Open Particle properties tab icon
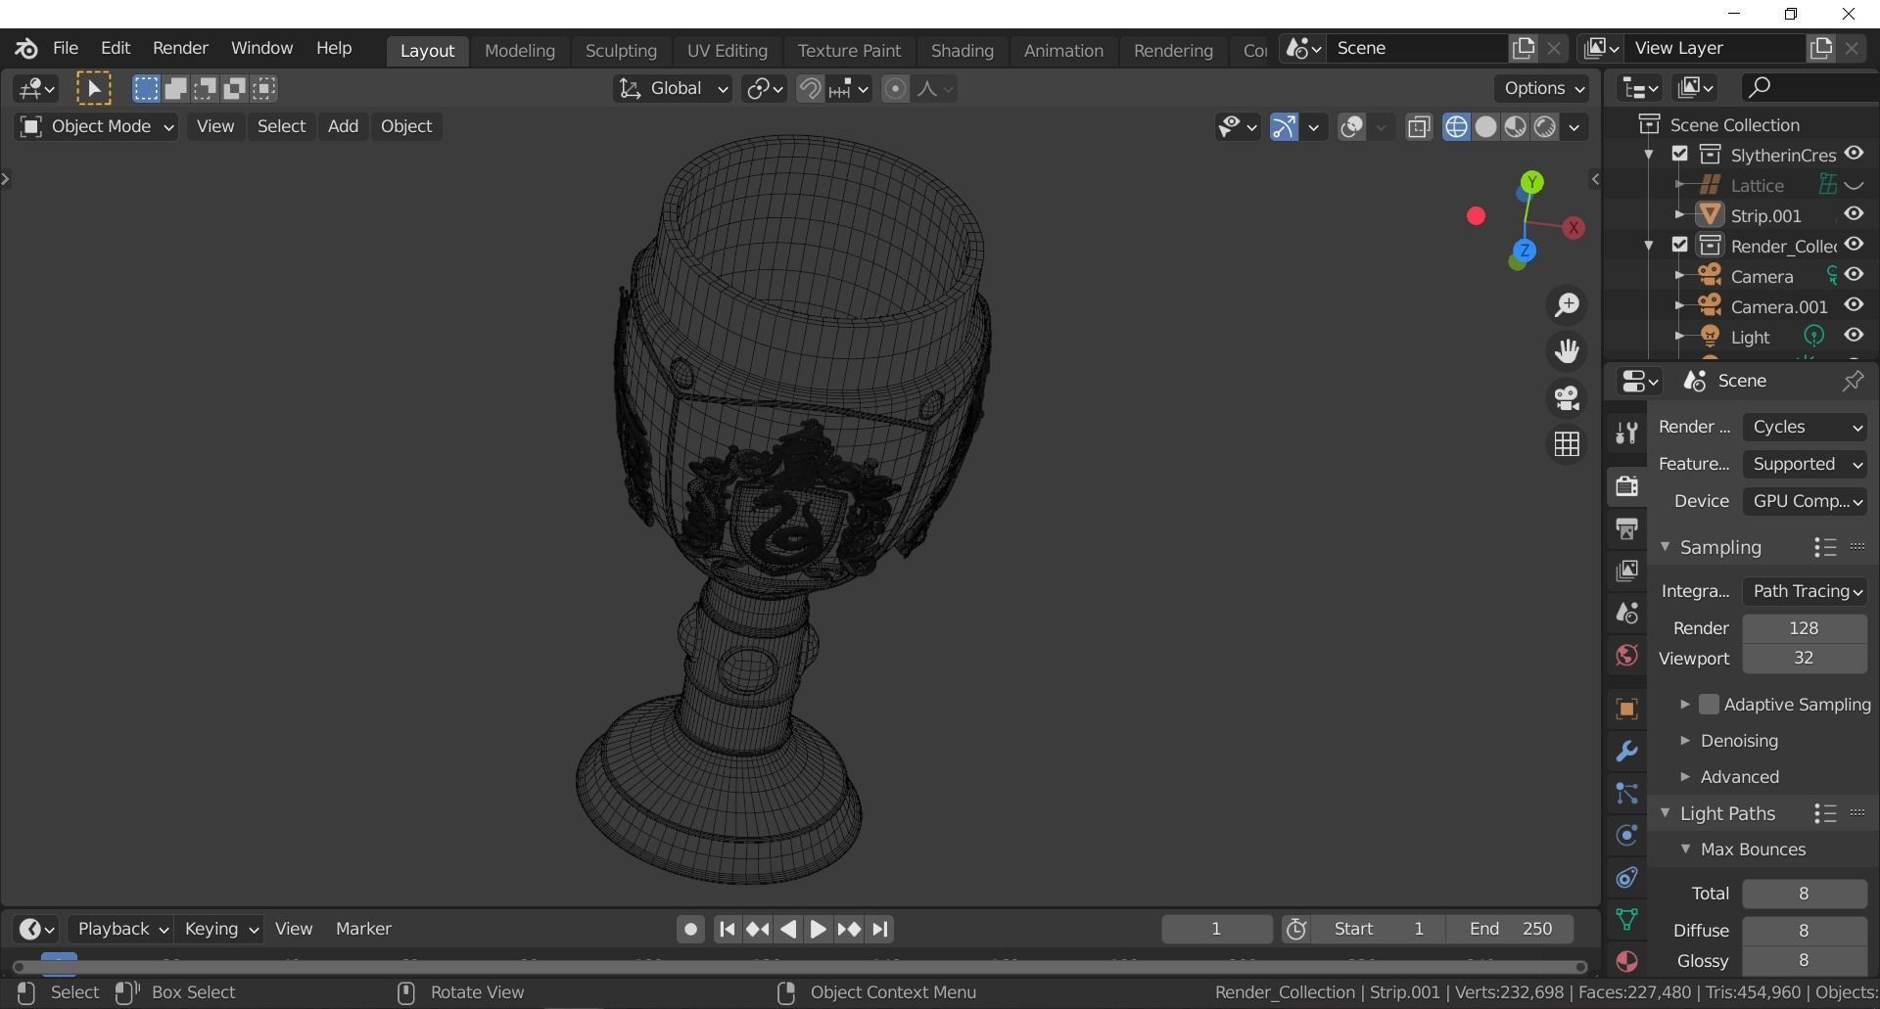 1626,793
